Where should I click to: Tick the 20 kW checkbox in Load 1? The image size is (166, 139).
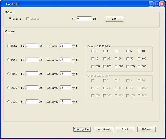click(104, 59)
